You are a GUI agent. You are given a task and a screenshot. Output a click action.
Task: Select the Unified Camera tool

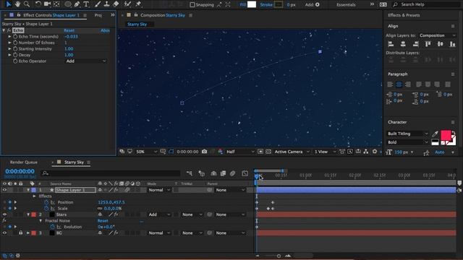[x=47, y=4]
